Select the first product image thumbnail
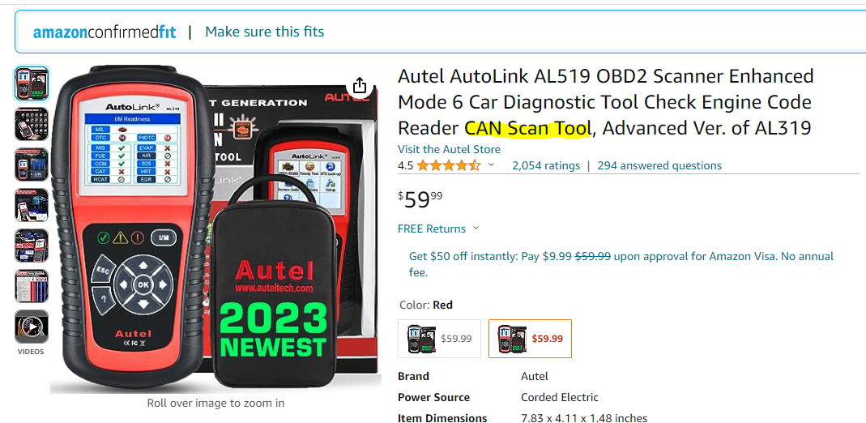The image size is (866, 423). click(x=32, y=84)
